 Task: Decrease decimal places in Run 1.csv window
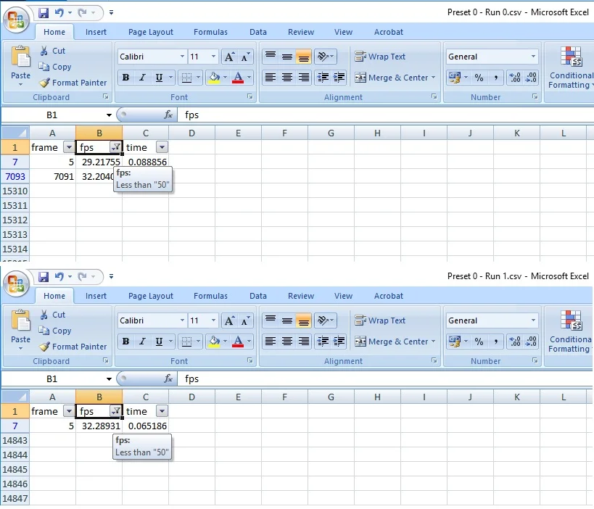[531, 342]
